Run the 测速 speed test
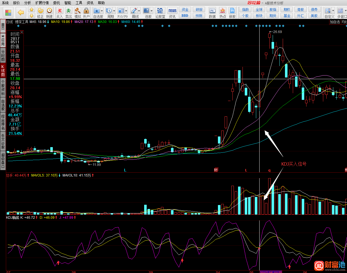This screenshot has width=347, height=273. 49,13
